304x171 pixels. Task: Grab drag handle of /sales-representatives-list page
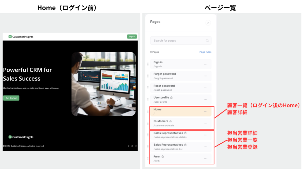(x=148, y=147)
